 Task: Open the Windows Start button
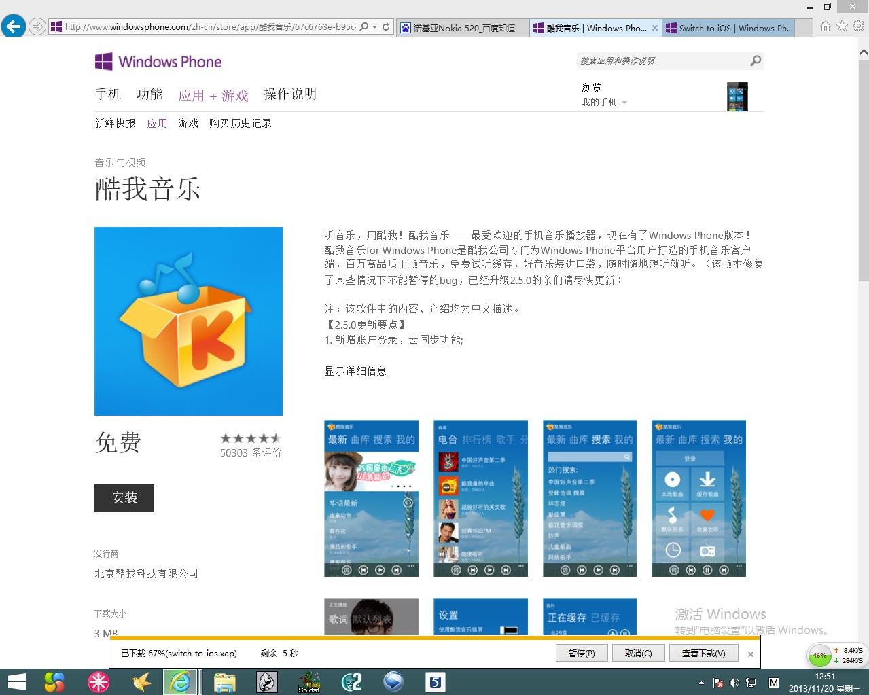coord(16,682)
